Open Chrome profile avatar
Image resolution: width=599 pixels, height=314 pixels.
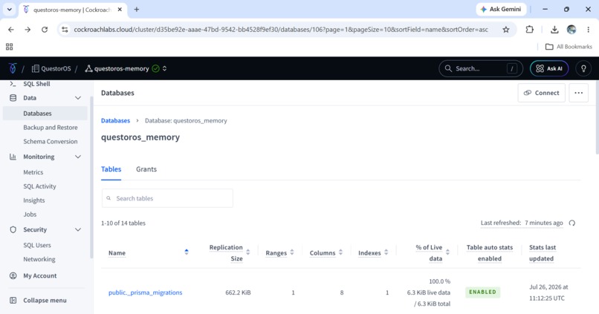tap(572, 30)
